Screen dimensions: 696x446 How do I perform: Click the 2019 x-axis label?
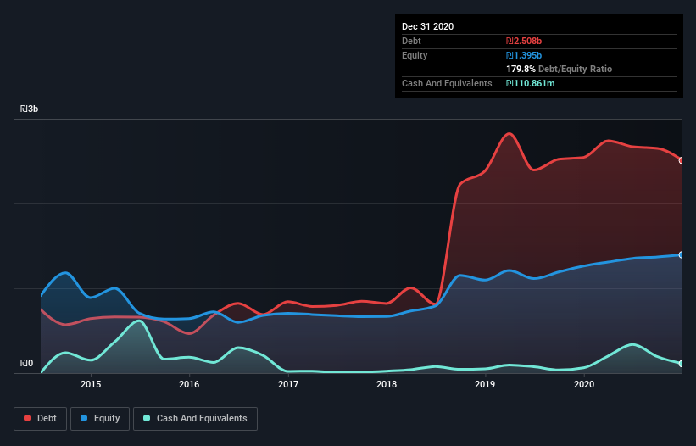tap(485, 384)
